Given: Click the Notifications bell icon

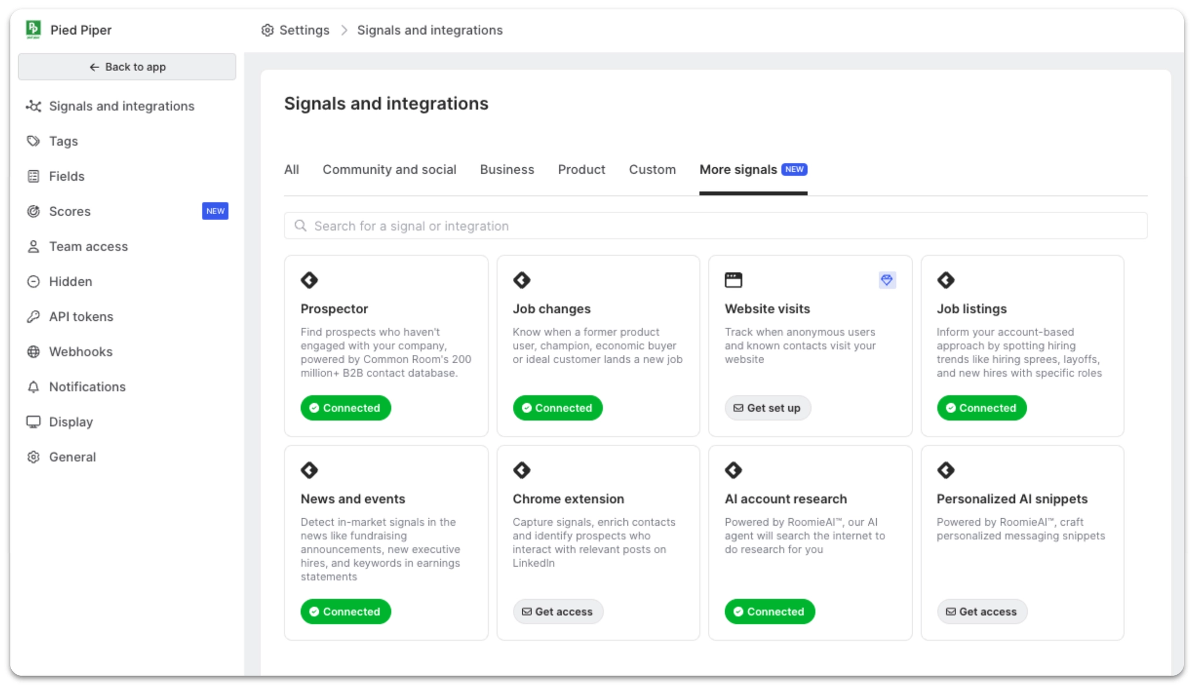Looking at the screenshot, I should (x=33, y=387).
